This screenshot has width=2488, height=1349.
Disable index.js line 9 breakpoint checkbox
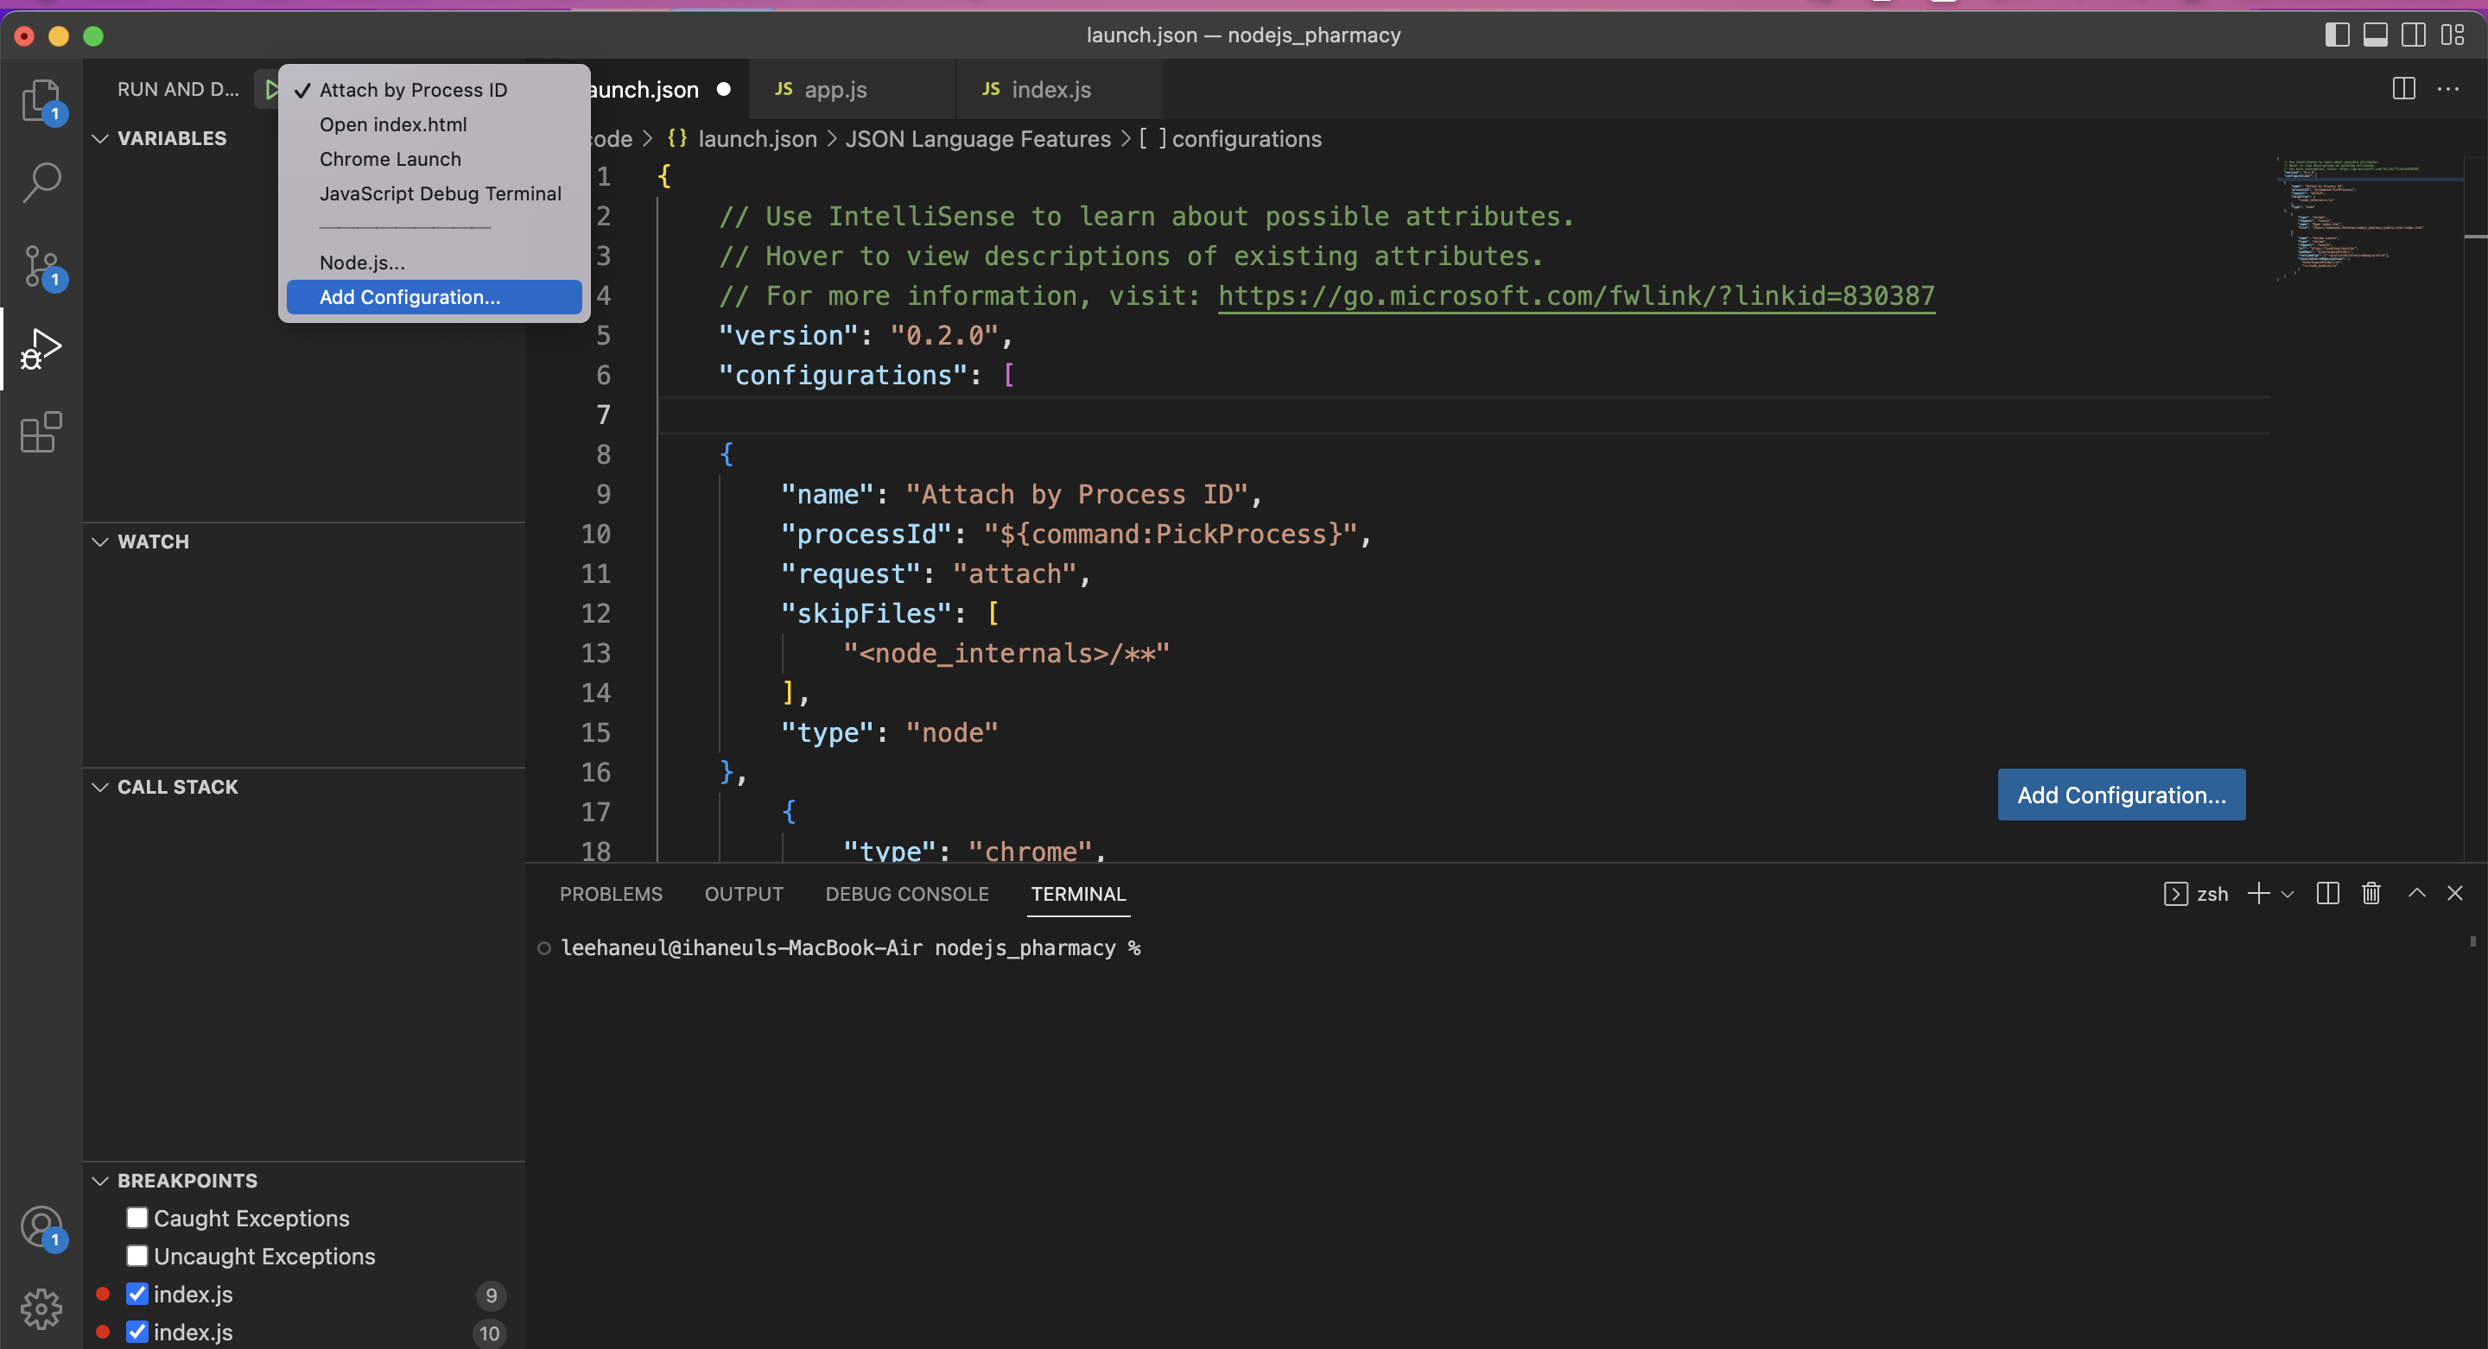click(137, 1293)
